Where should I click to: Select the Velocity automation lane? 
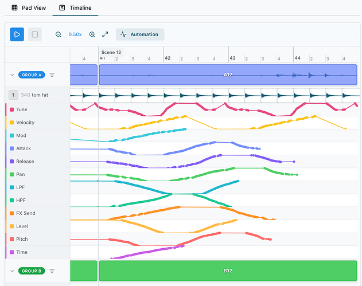pos(26,122)
